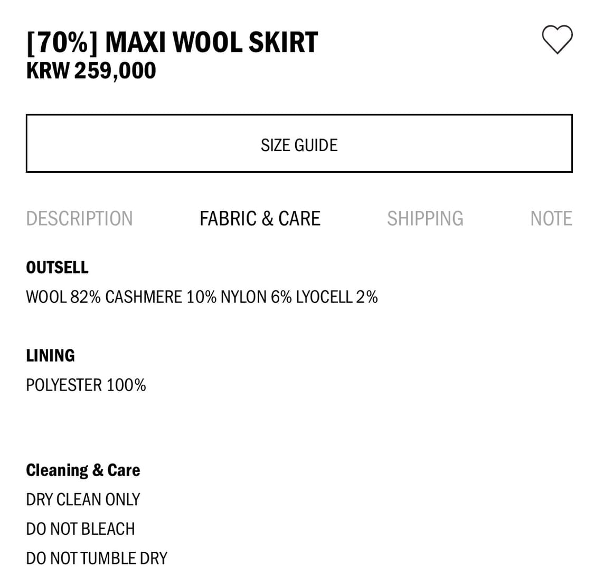Image resolution: width=594 pixels, height=575 pixels.
Task: Click the DO NOT TUMBLE DRY instruction
Action: (97, 558)
